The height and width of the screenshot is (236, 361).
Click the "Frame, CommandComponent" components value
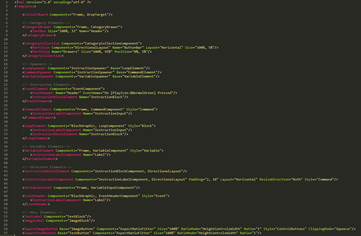100,109
